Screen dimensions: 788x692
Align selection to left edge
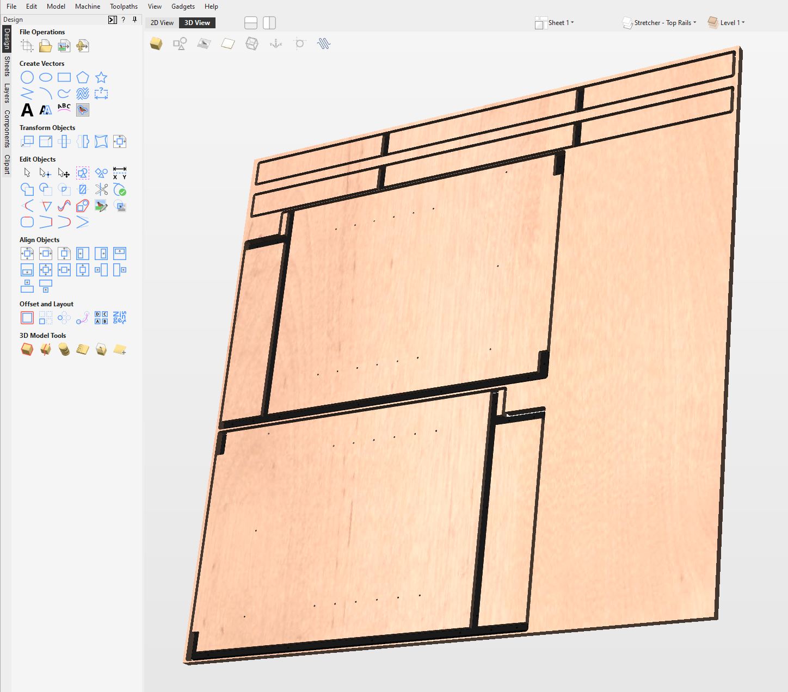[x=83, y=254]
